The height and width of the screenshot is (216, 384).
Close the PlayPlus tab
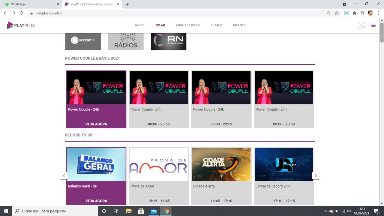point(118,4)
